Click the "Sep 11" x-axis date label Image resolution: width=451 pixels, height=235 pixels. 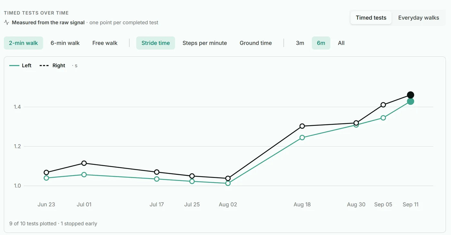click(410, 204)
